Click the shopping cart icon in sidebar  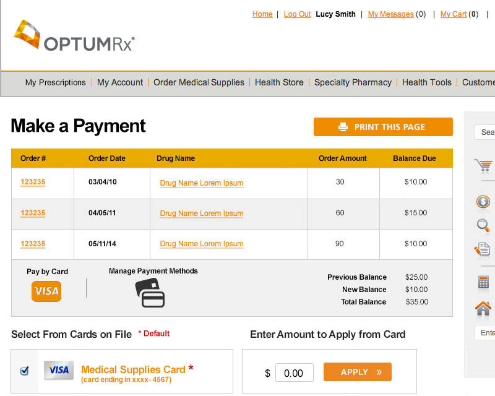click(x=483, y=166)
